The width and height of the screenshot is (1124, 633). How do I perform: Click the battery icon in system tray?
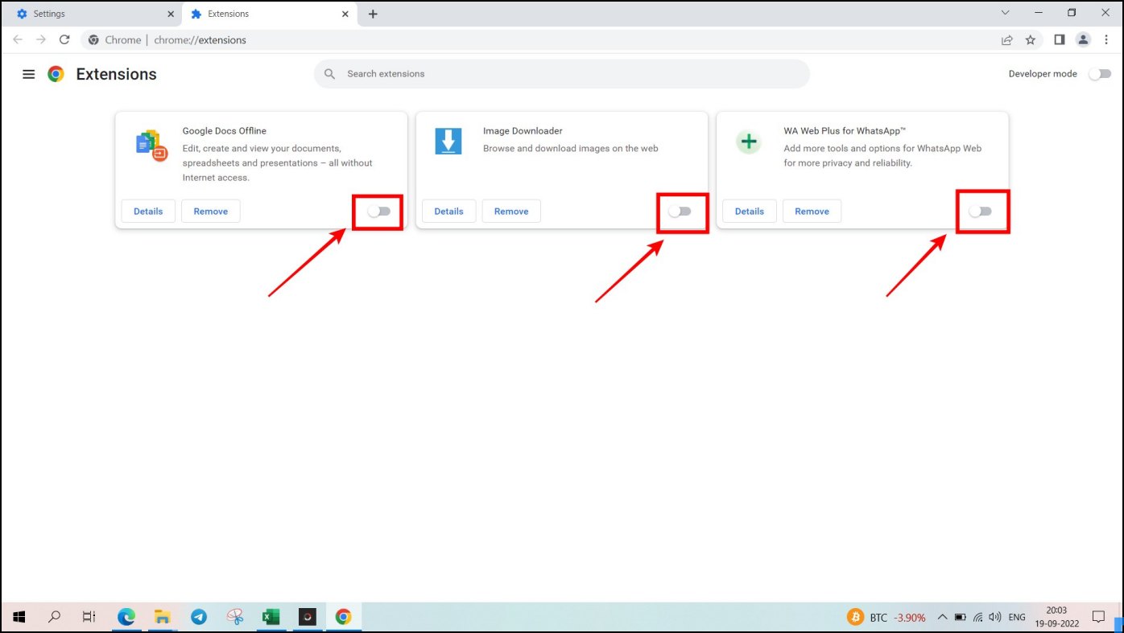(x=960, y=617)
